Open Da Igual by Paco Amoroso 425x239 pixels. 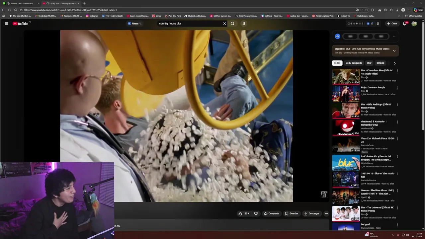click(365, 224)
